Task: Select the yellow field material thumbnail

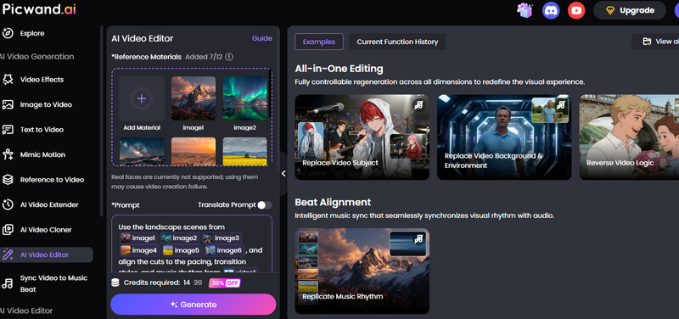Action: [244, 151]
